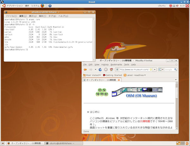Open Firefox File menu
Screen dimensions: 190x146
tap(85, 65)
